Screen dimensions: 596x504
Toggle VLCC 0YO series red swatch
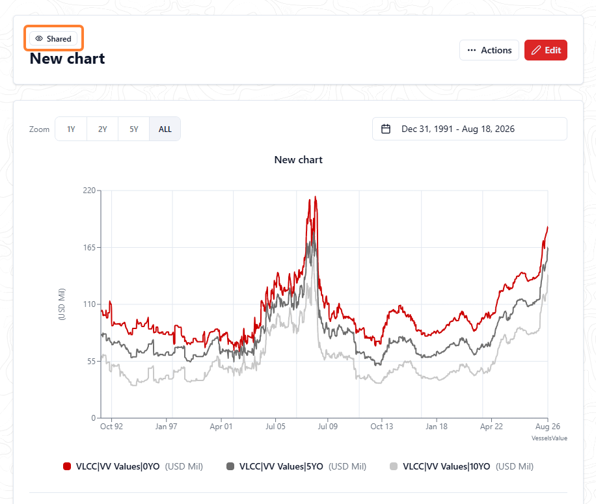point(67,466)
